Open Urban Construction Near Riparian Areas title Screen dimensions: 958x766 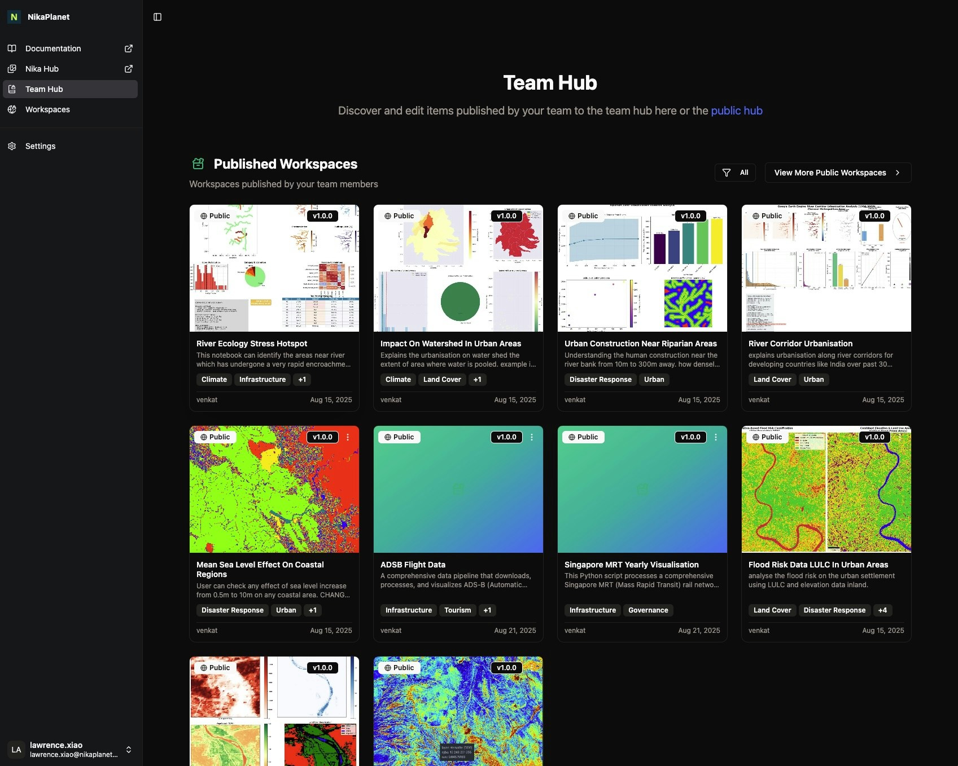(x=641, y=344)
